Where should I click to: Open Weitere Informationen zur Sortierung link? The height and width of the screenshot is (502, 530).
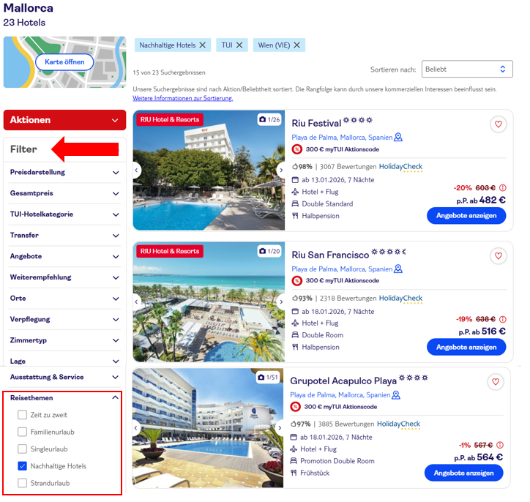pos(182,98)
